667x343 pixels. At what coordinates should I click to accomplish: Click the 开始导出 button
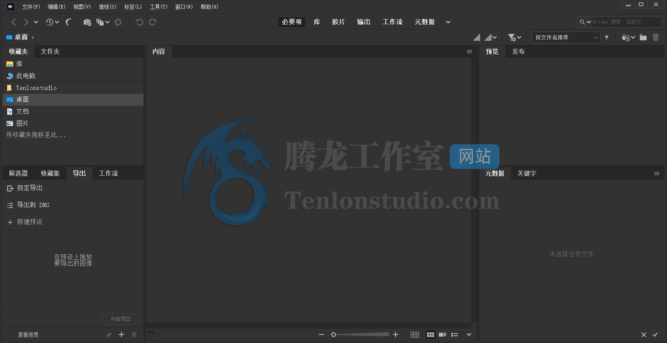(121, 319)
